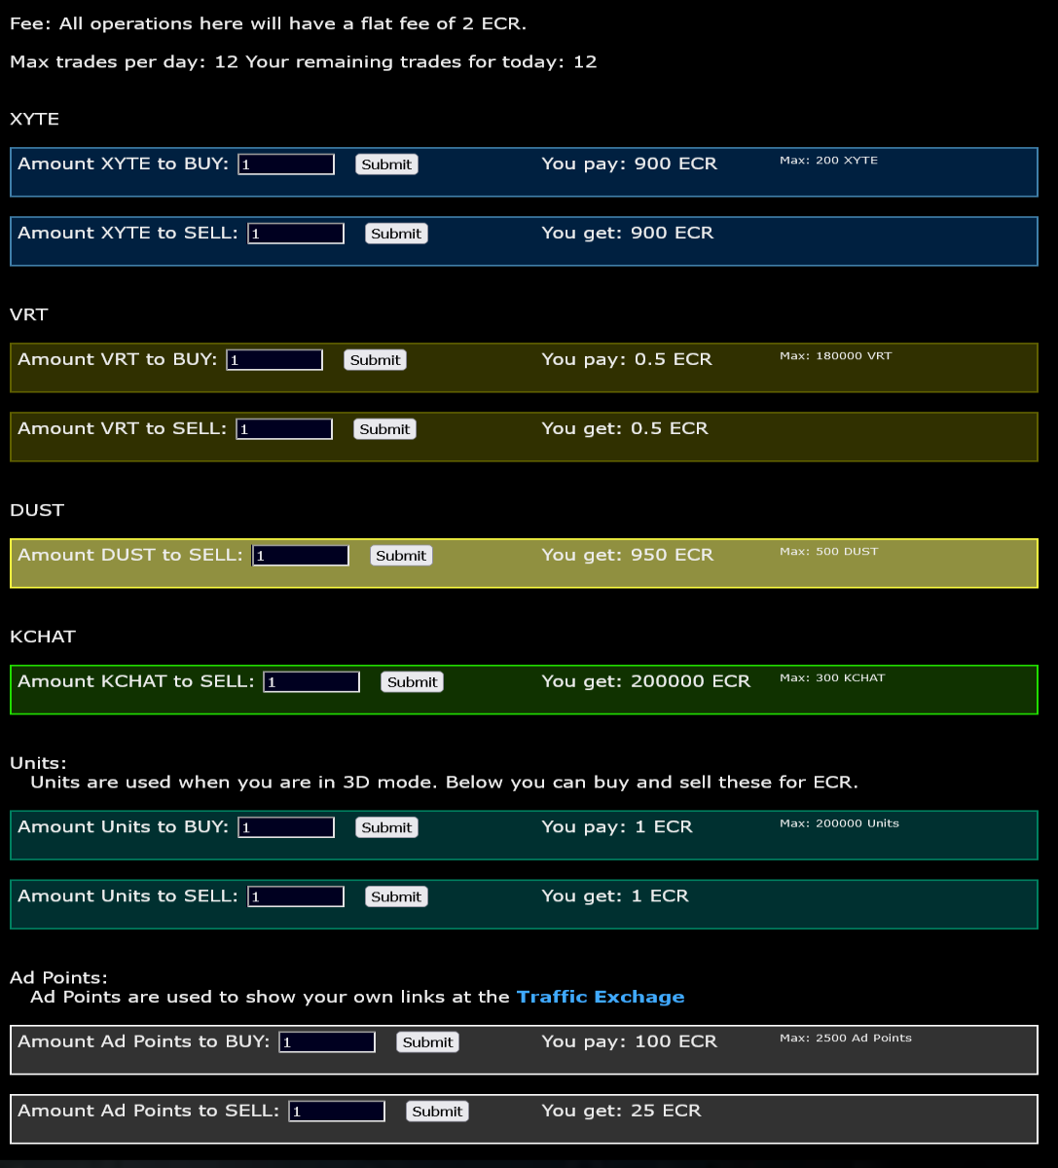Click the 'You pay: 0.5 ECR' text

tap(627, 359)
